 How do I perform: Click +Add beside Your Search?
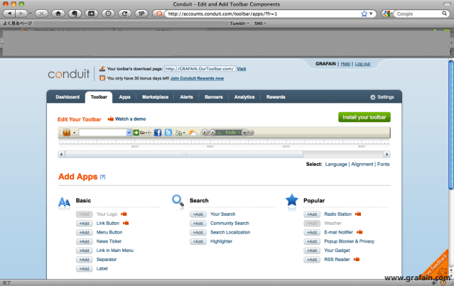point(198,214)
